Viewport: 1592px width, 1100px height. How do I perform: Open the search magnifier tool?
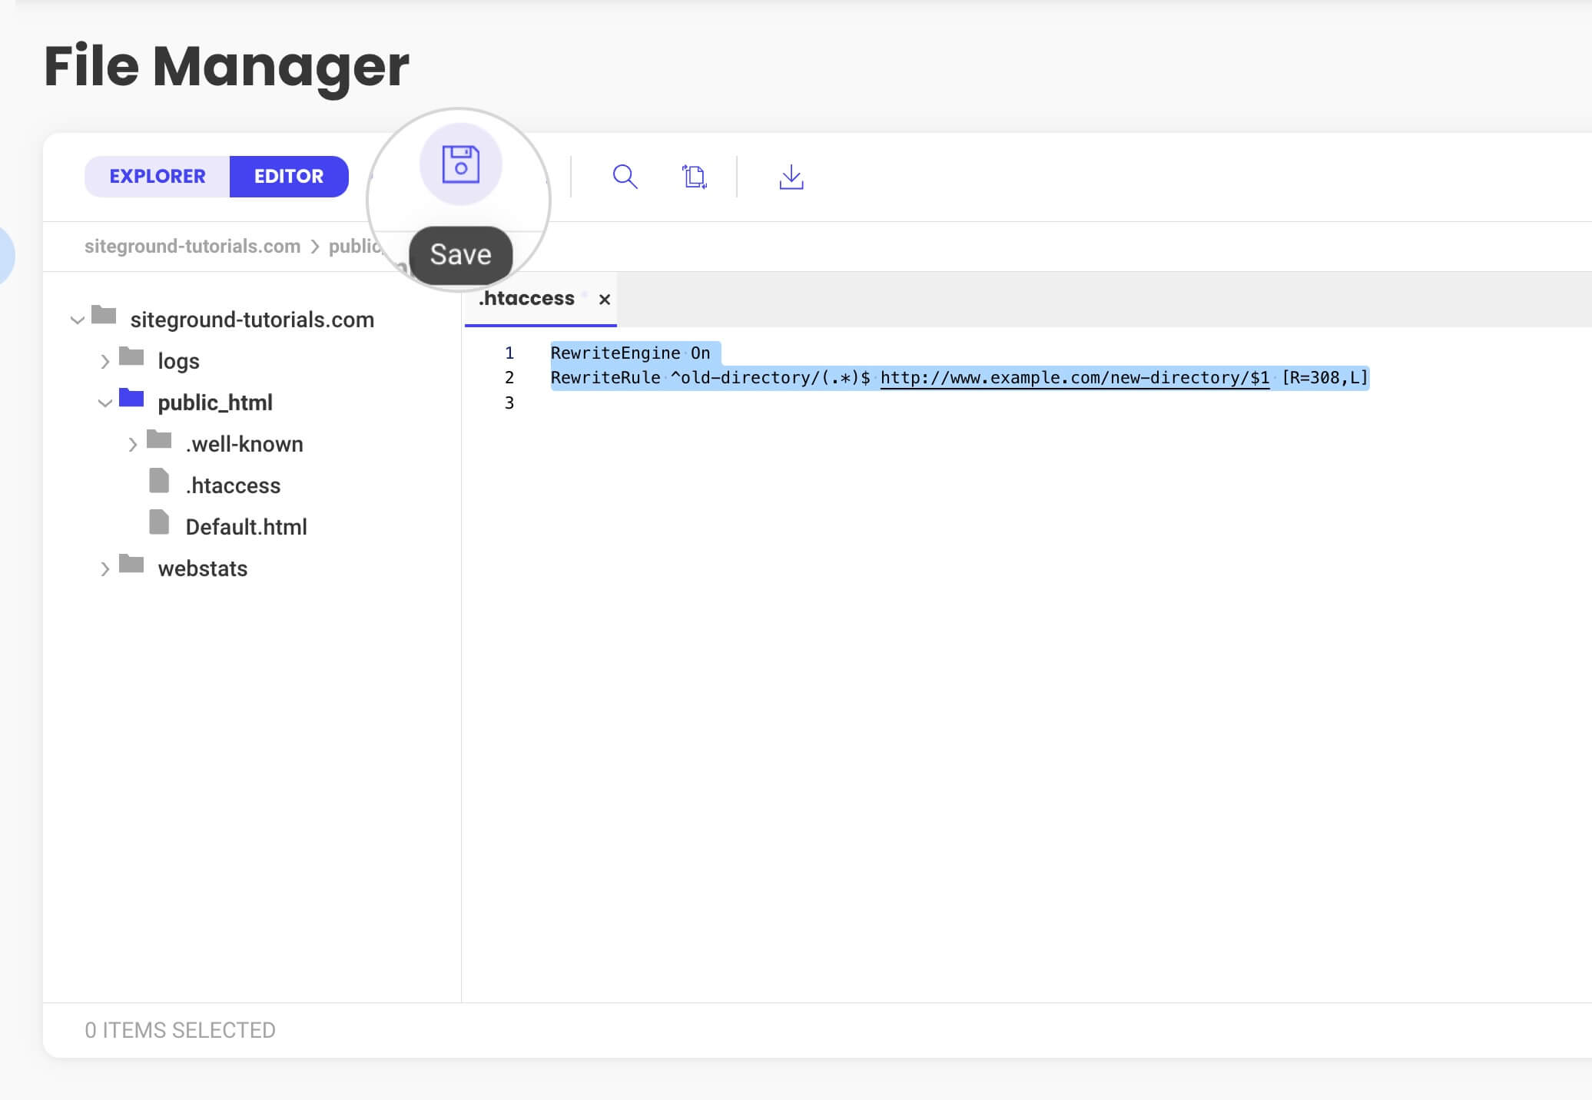(625, 177)
